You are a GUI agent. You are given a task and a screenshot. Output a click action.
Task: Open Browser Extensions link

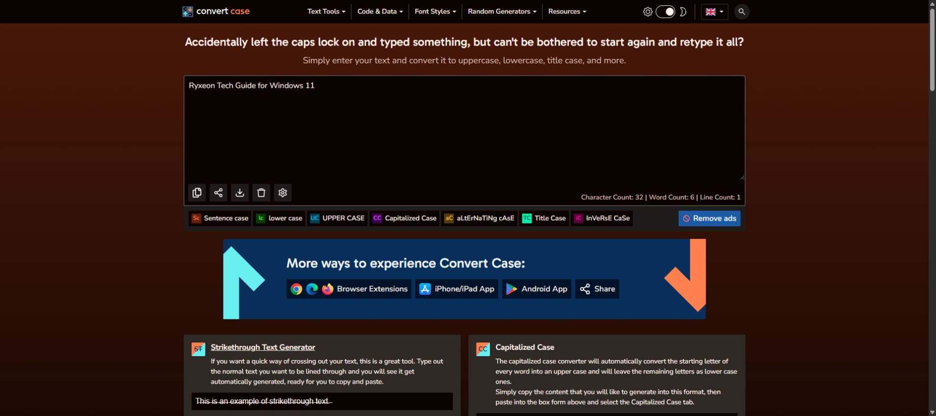349,289
